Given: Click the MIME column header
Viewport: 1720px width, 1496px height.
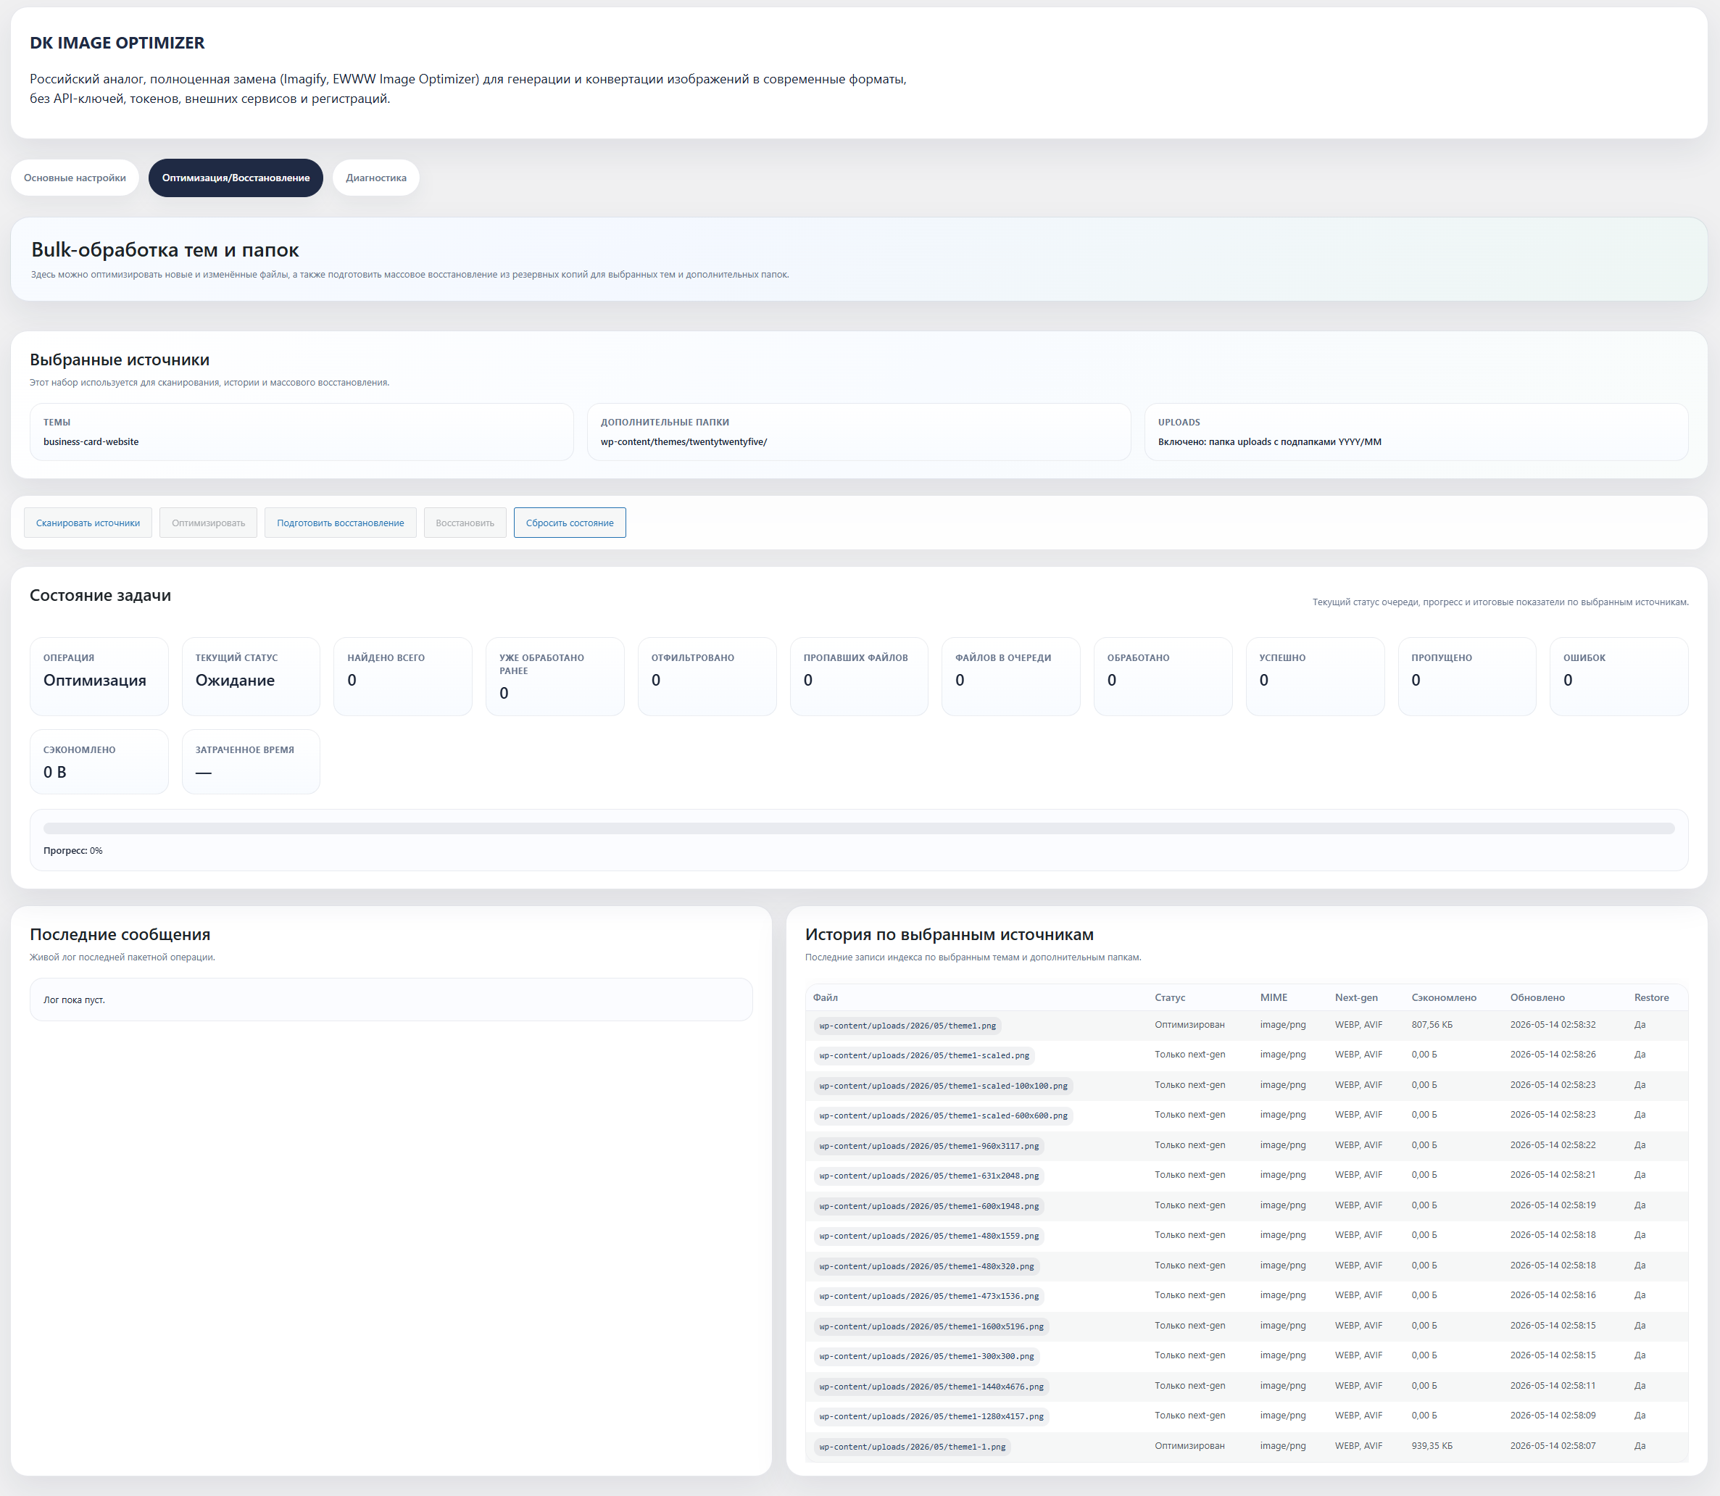Looking at the screenshot, I should [1274, 997].
